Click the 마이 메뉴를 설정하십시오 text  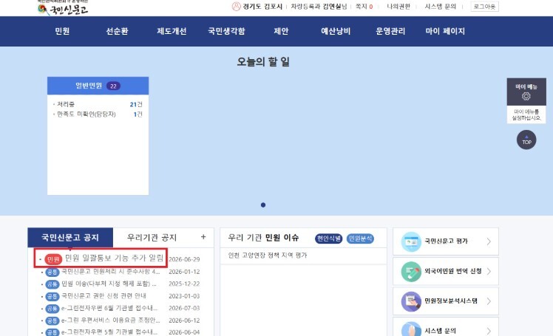tap(526, 114)
